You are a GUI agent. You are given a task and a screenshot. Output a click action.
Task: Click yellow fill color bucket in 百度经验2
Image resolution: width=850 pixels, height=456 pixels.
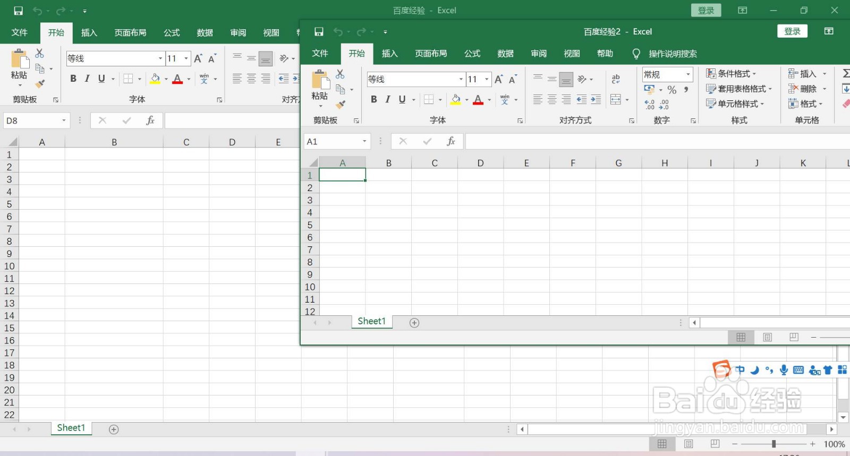(456, 99)
